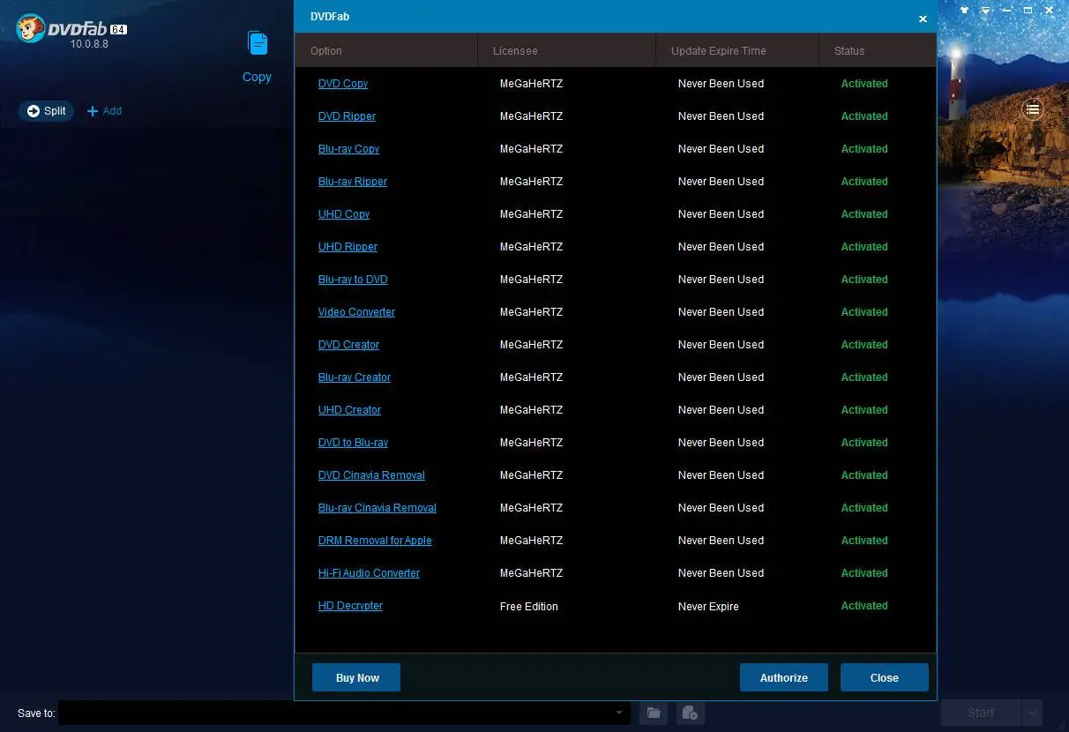Click the dialog's Close button

[884, 677]
